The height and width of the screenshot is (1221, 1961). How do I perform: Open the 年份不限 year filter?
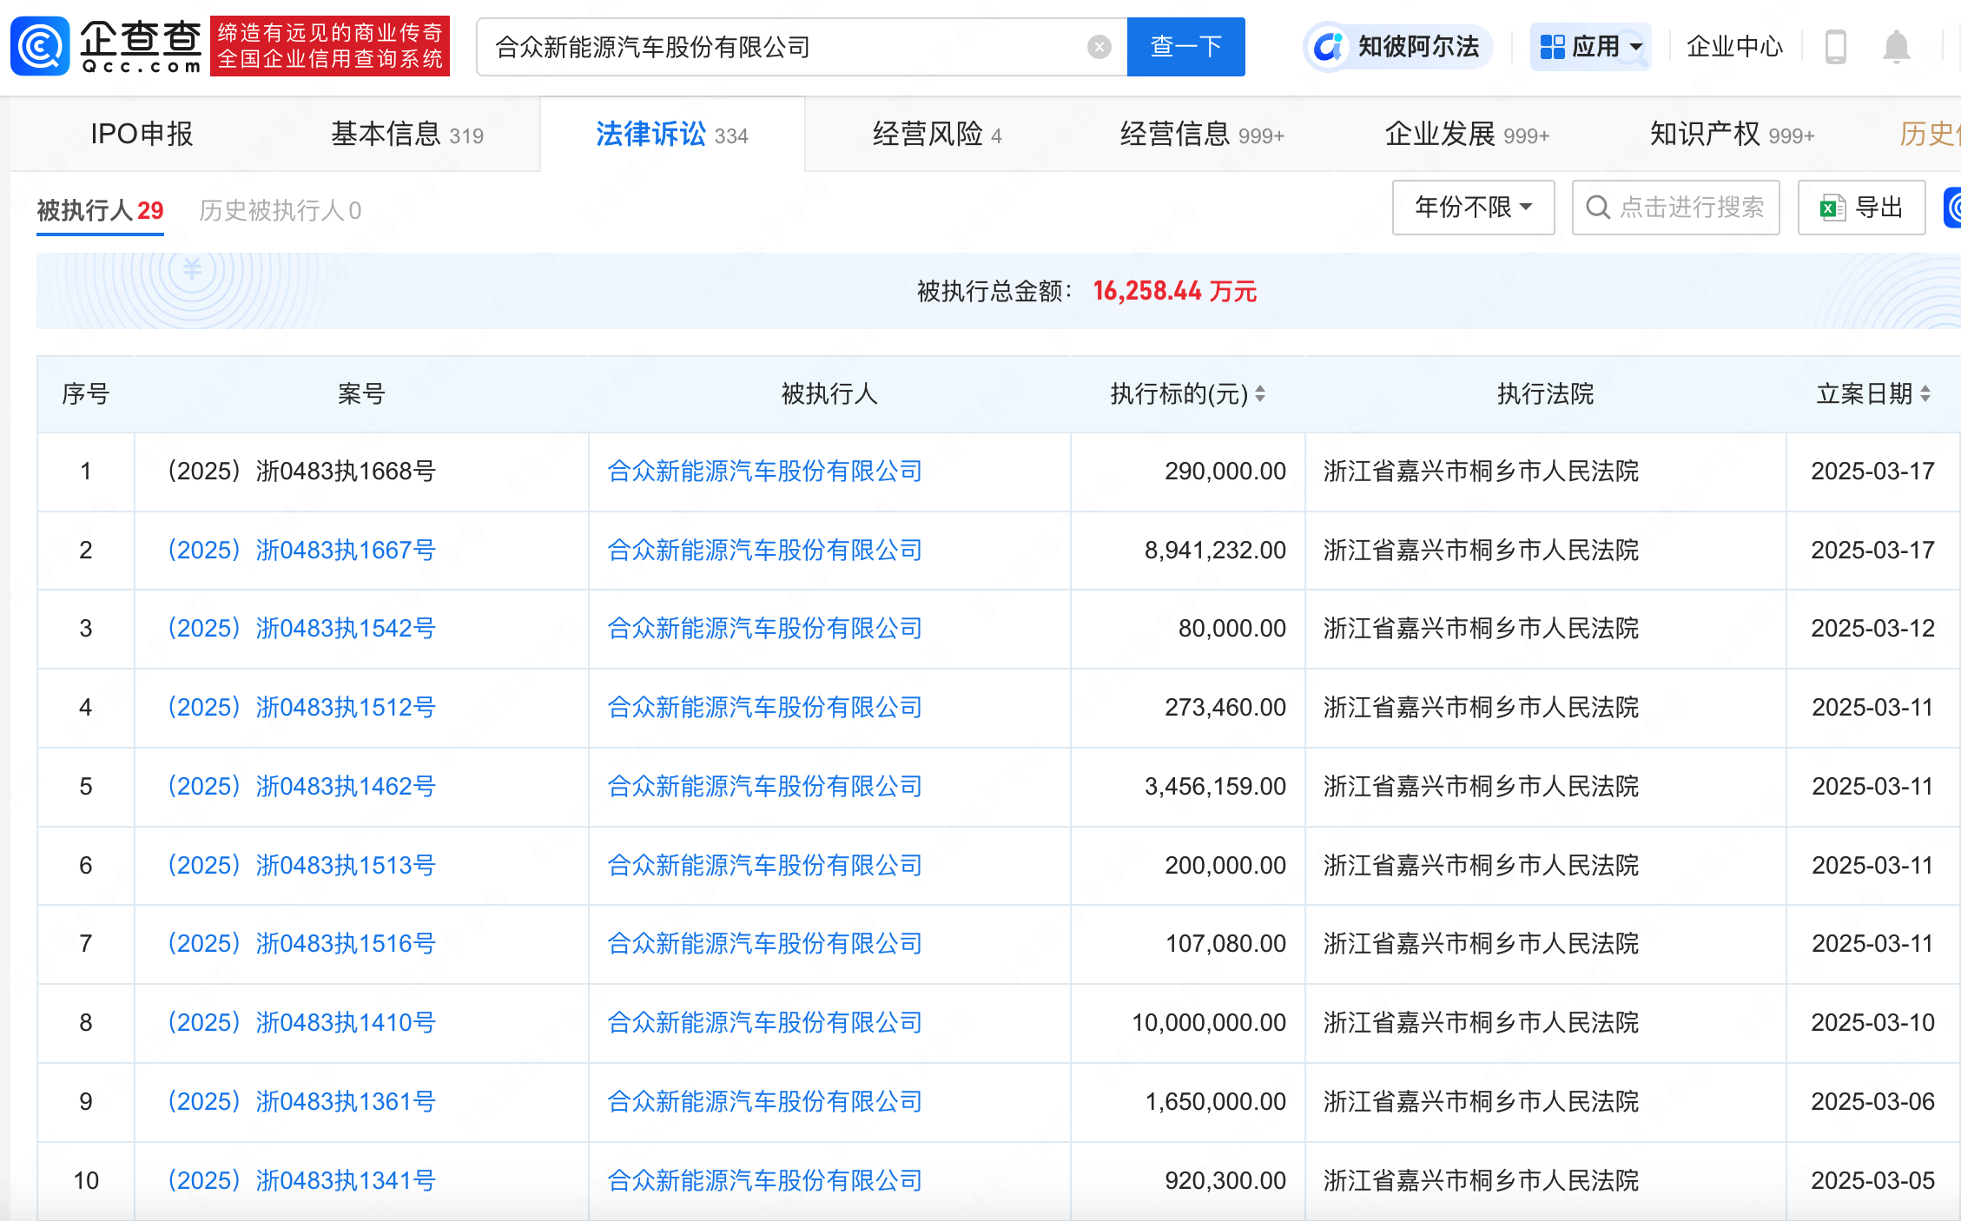[1473, 208]
